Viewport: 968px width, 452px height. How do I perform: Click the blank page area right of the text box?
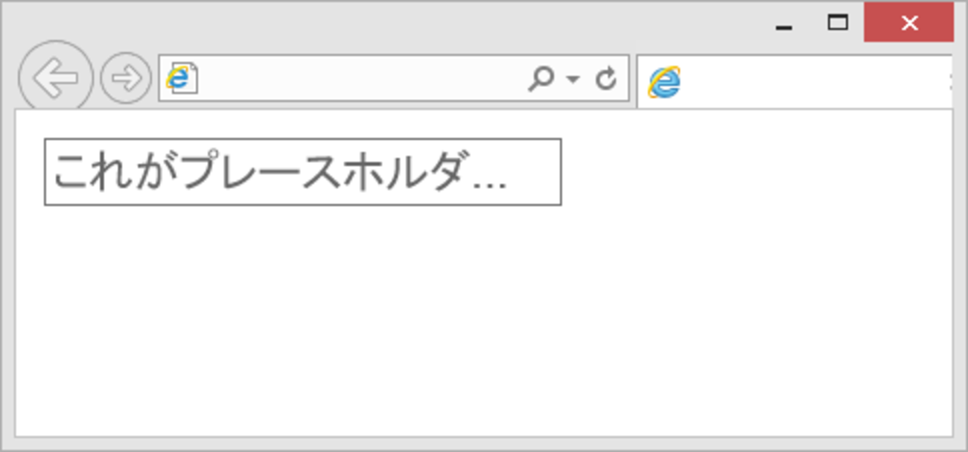[756, 171]
